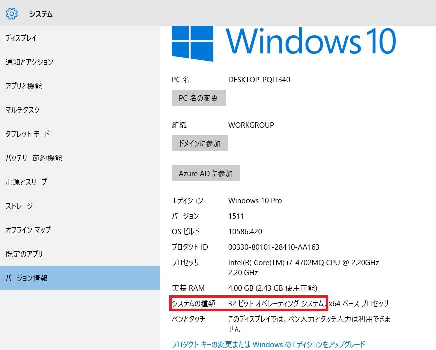Click the Azure AD に参加 button
The height and width of the screenshot is (350, 436).
[206, 173]
